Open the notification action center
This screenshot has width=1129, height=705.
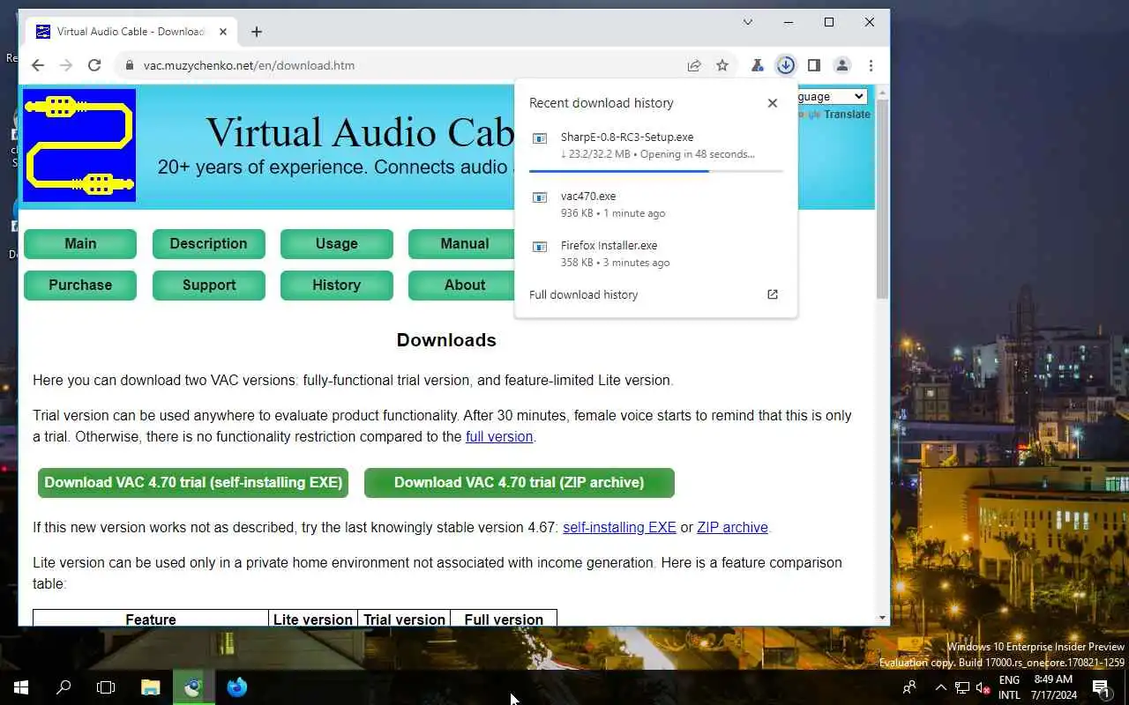click(x=1101, y=687)
